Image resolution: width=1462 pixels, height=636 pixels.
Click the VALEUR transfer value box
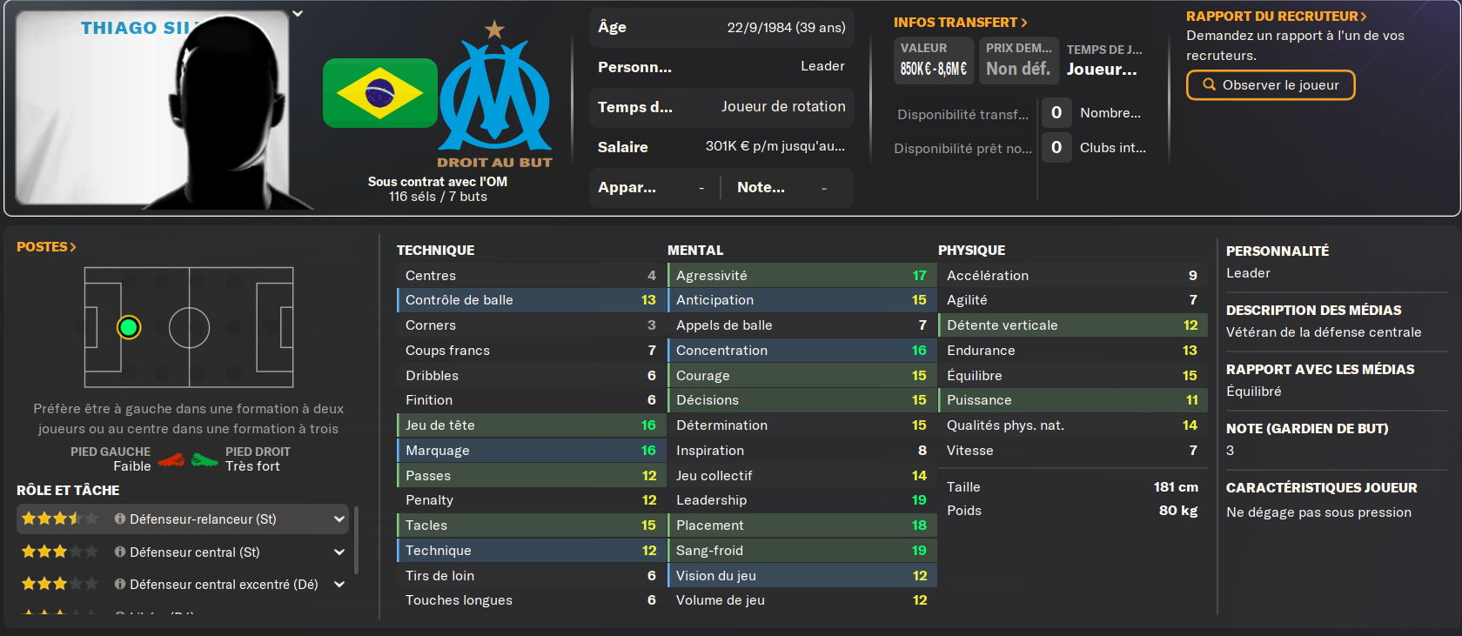[x=933, y=61]
